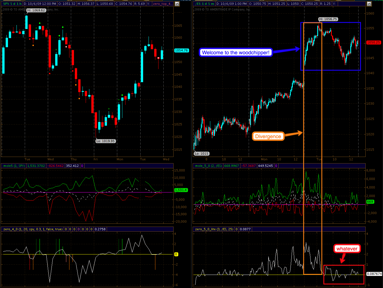Click the Lo: 1015 bubble on /ES chart

202,154
